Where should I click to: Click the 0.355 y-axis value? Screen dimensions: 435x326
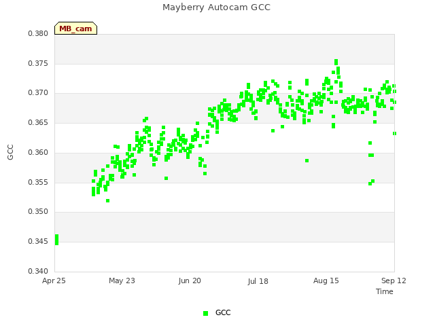38,182
